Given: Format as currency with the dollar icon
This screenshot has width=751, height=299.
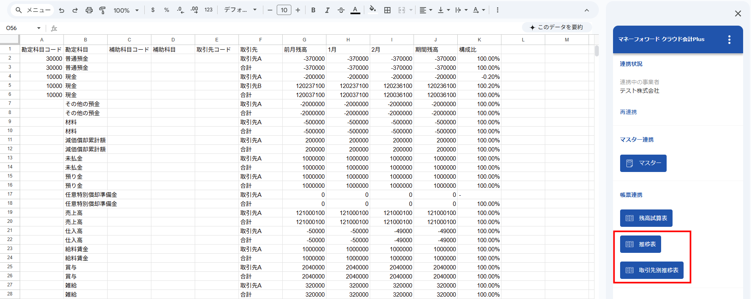Looking at the screenshot, I should pos(153,10).
